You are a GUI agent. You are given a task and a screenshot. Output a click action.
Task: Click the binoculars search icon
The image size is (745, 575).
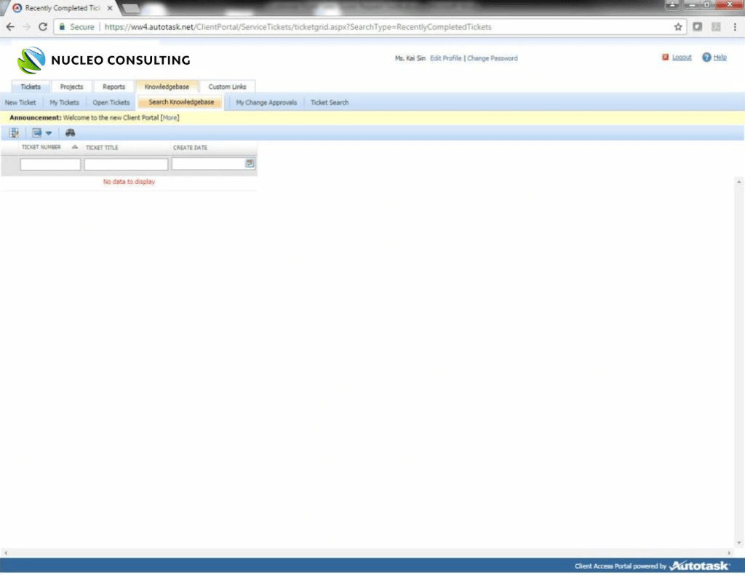[x=71, y=133]
